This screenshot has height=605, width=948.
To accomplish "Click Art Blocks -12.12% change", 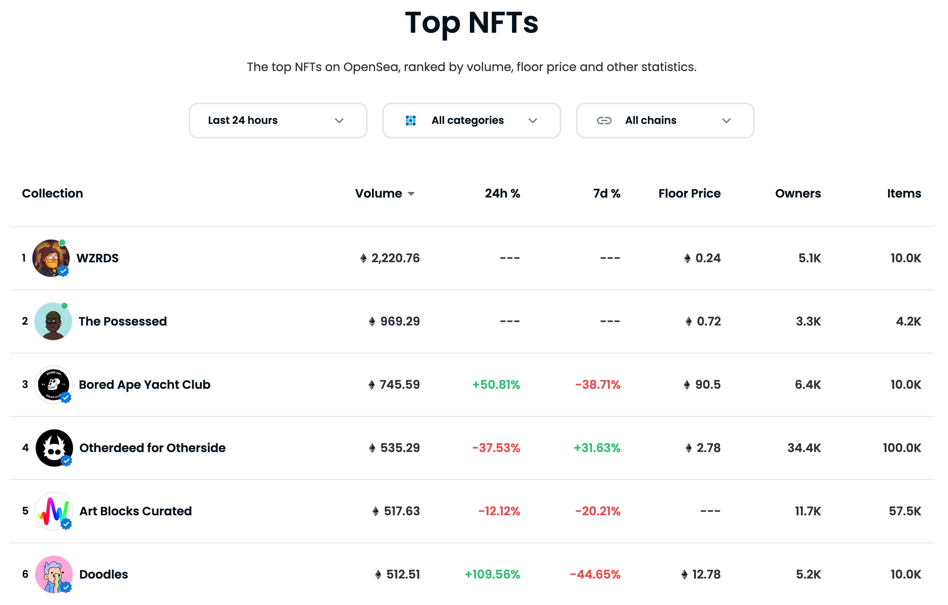I will pyautogui.click(x=499, y=511).
